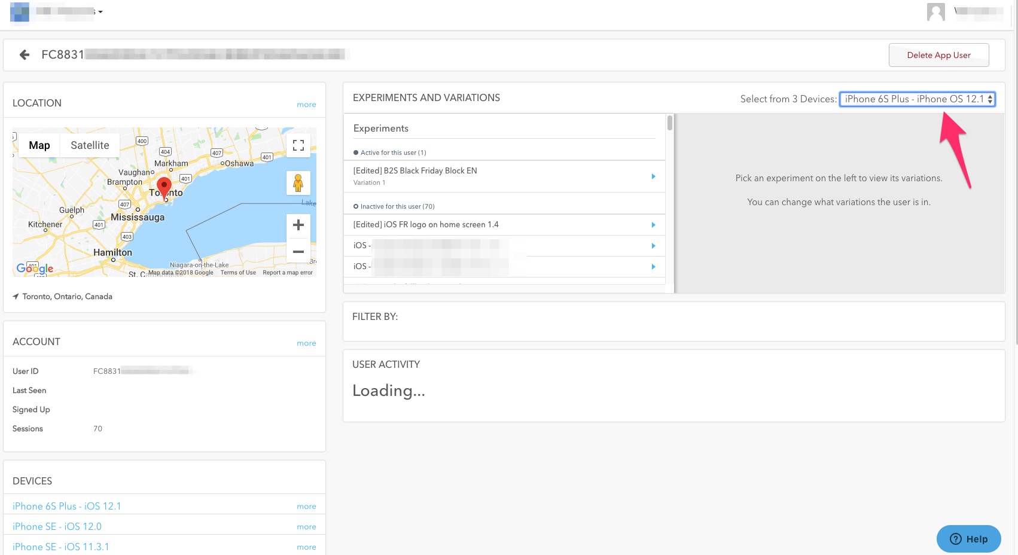Click the username in top right
Viewport: 1018px width, 555px height.
979,11
